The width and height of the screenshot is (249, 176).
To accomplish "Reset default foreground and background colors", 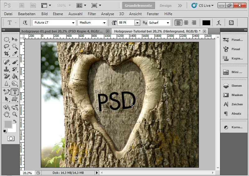I will 5,131.
